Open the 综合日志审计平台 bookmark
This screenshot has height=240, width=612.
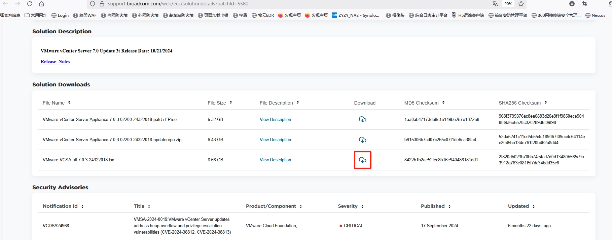(x=428, y=15)
